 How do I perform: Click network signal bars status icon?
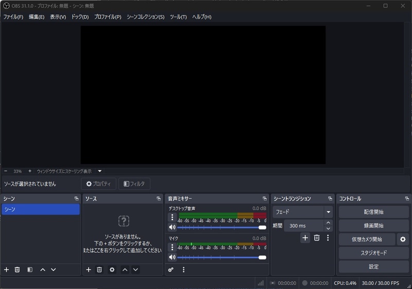(x=261, y=283)
